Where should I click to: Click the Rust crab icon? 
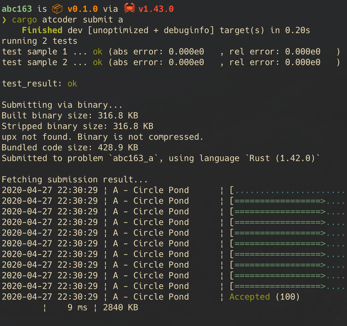tap(129, 8)
